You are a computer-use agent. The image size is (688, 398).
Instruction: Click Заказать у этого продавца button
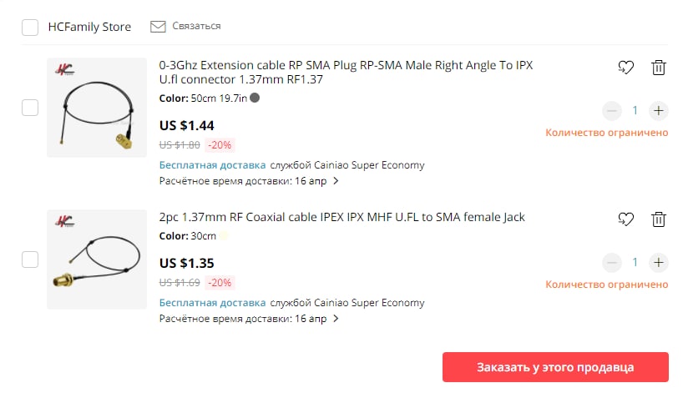[x=555, y=367]
